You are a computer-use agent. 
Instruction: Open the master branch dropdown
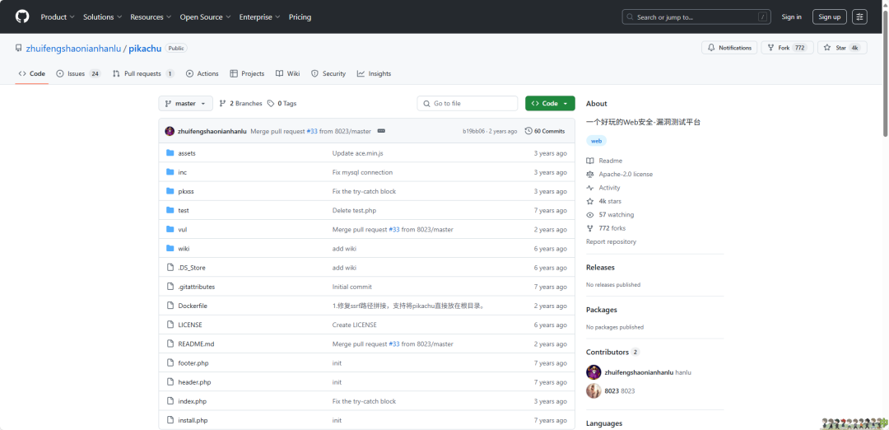[185, 103]
